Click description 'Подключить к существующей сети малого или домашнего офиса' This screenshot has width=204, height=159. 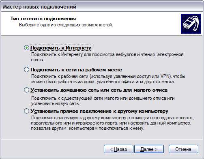pos(103,101)
